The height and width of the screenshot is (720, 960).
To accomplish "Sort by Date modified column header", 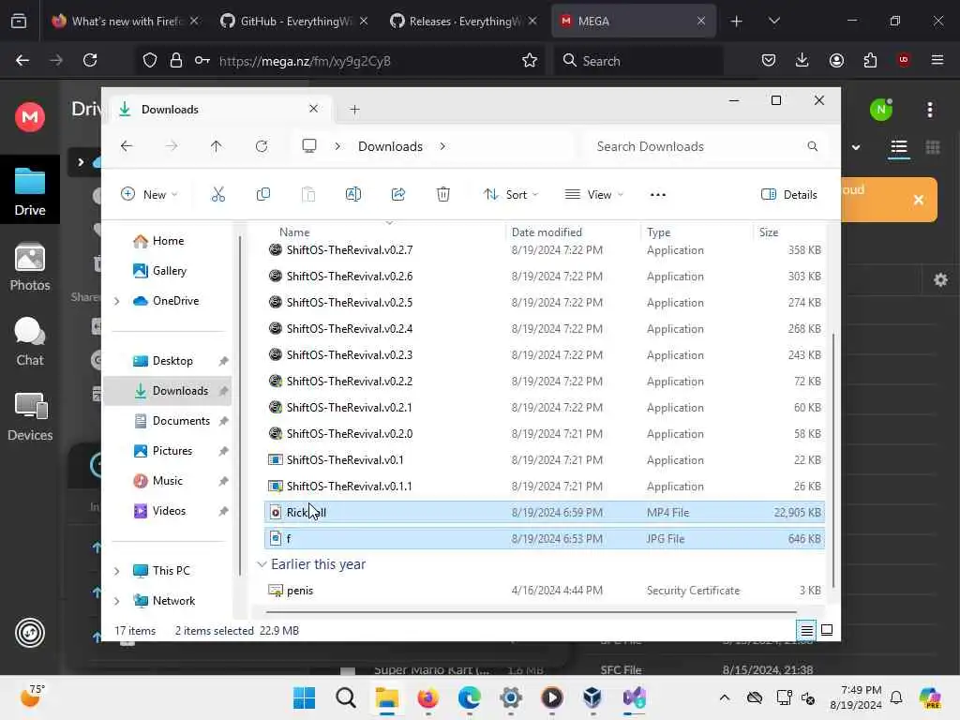I will (x=547, y=232).
